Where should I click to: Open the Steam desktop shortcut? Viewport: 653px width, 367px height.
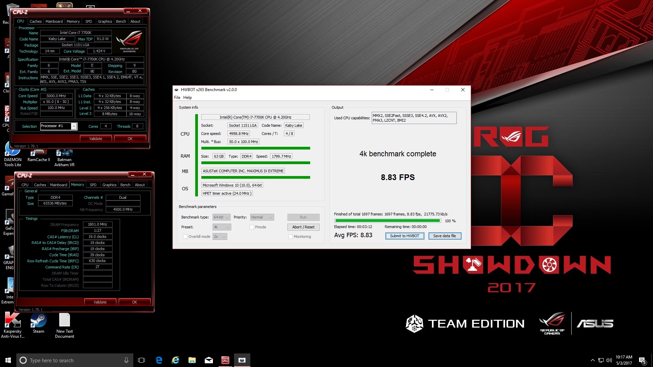coord(38,323)
